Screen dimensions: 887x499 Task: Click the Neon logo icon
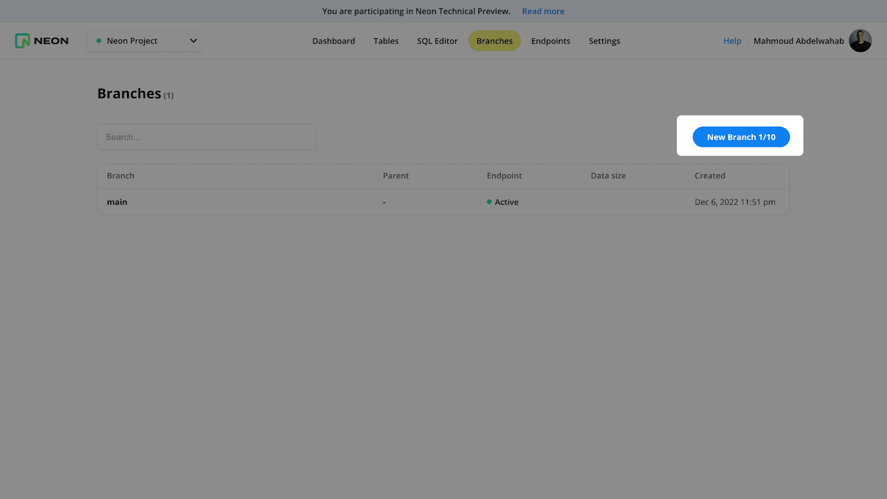tap(22, 41)
